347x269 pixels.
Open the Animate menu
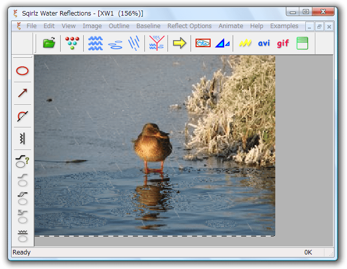231,26
